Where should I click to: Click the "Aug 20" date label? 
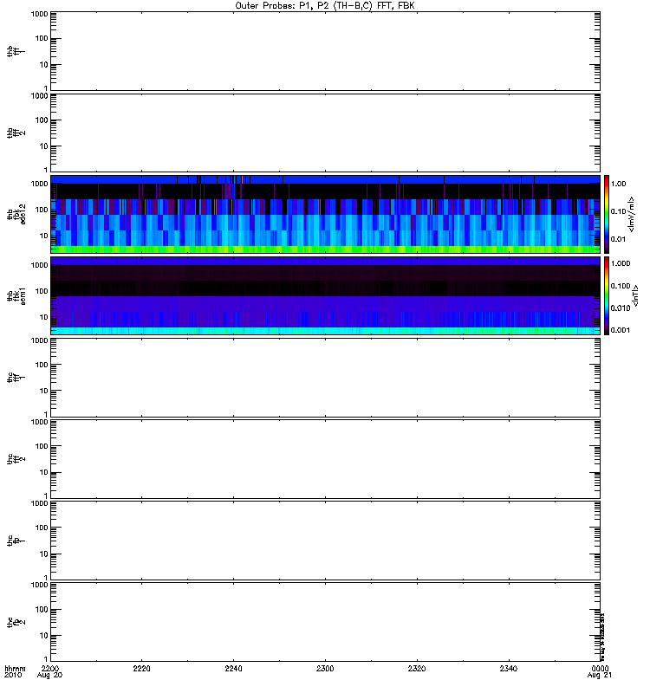tap(49, 676)
